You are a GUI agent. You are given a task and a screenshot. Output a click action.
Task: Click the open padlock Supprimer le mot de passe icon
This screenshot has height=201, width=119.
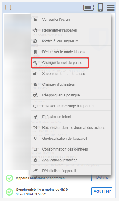tap(35, 73)
